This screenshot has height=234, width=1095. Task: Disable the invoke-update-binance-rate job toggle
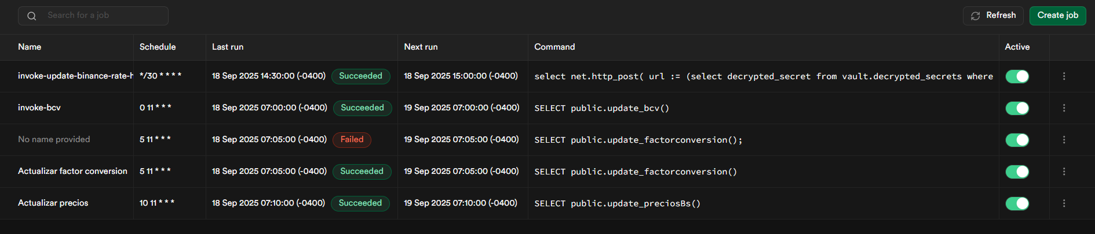click(x=1017, y=76)
